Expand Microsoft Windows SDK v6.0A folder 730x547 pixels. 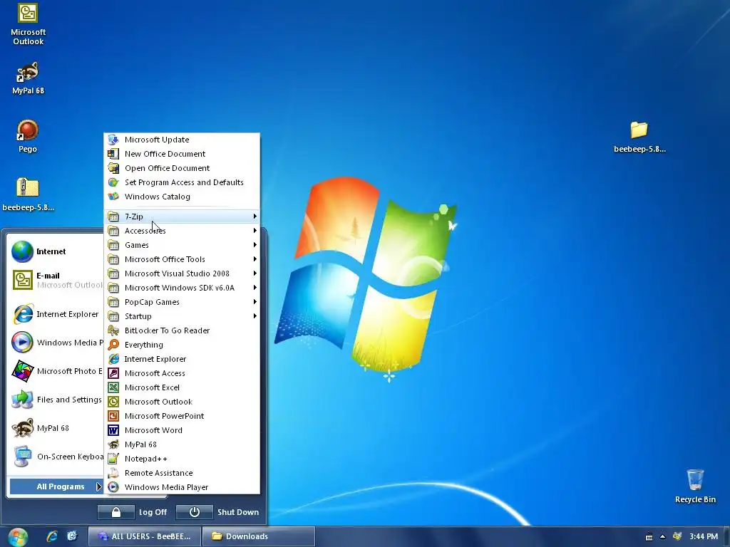tap(182, 288)
